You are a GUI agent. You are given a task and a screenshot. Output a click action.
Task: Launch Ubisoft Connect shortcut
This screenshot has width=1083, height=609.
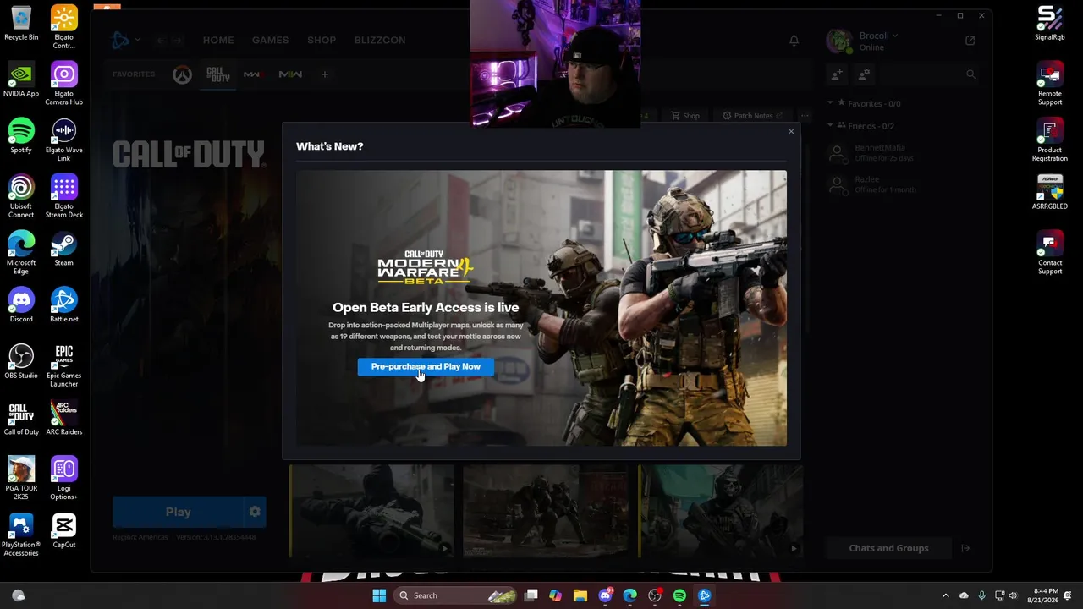(21, 196)
